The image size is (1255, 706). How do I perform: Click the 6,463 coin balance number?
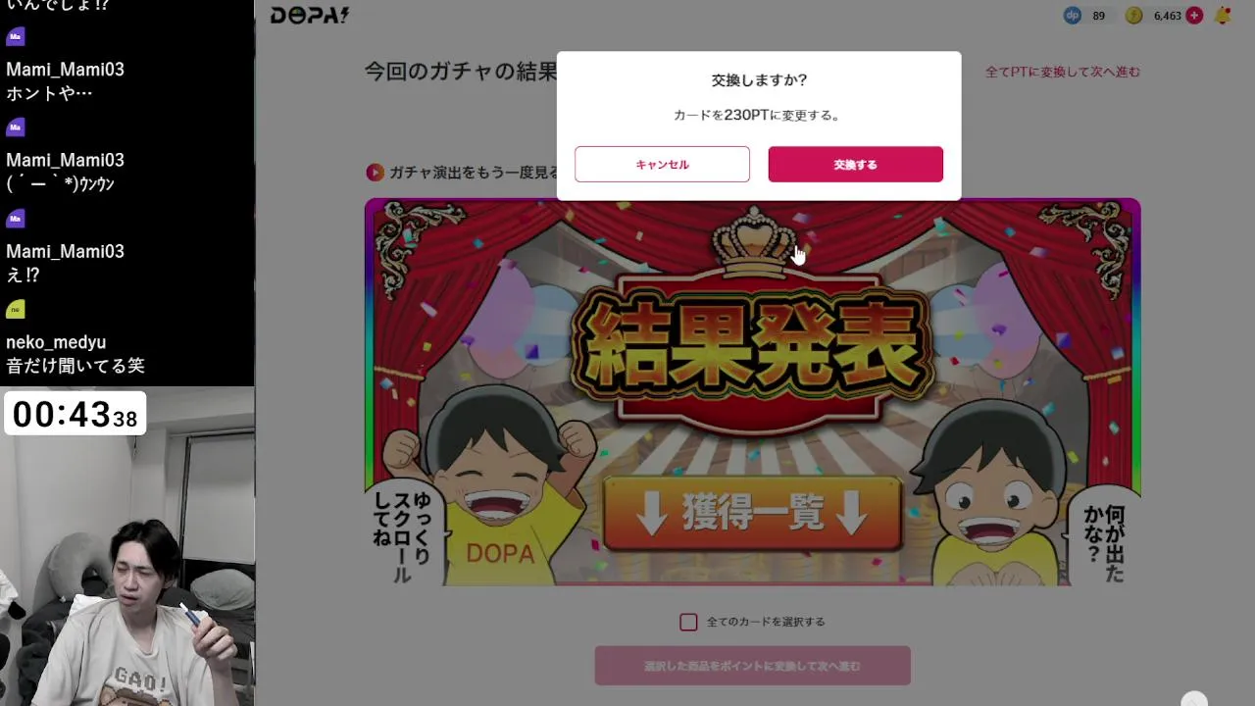[1167, 16]
